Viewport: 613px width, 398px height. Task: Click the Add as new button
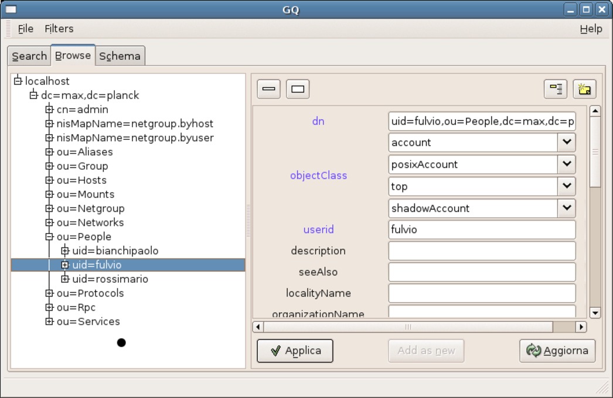[426, 351]
